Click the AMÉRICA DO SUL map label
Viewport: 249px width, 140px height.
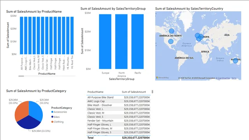[184, 58]
